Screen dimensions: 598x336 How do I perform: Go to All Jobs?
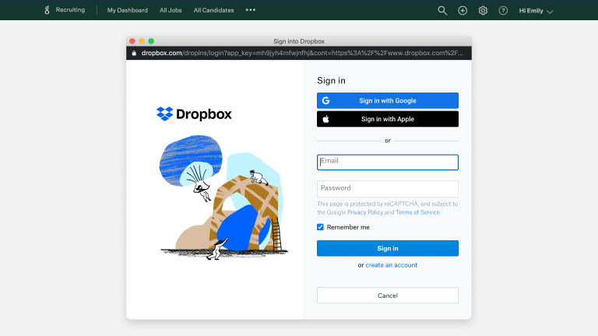point(171,10)
